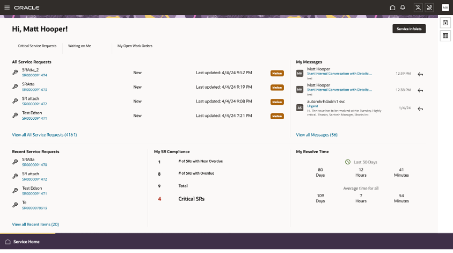Screen dimensions: 453x253
Task: View all Recent Items (20)
Action: click(x=35, y=225)
